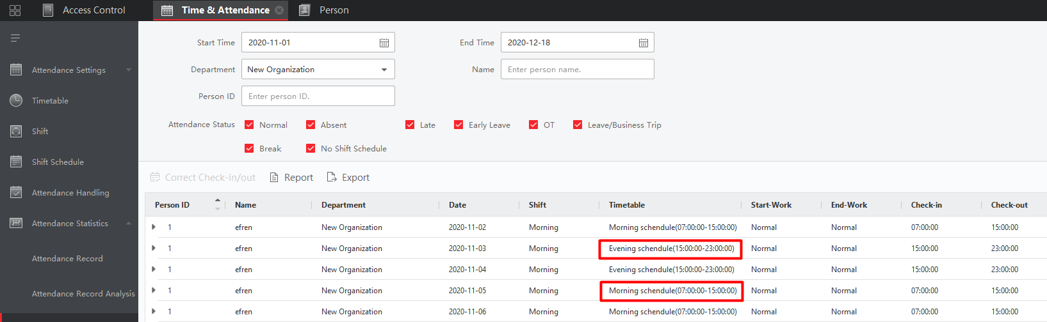Click the Timetable column header
The width and height of the screenshot is (1047, 322).
627,205
